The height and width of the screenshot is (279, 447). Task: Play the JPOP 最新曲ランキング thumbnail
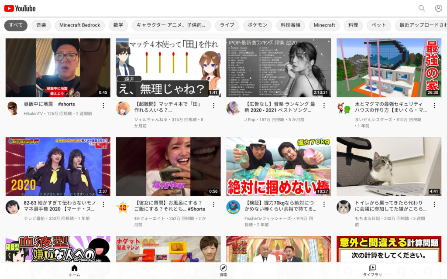pyautogui.click(x=279, y=68)
